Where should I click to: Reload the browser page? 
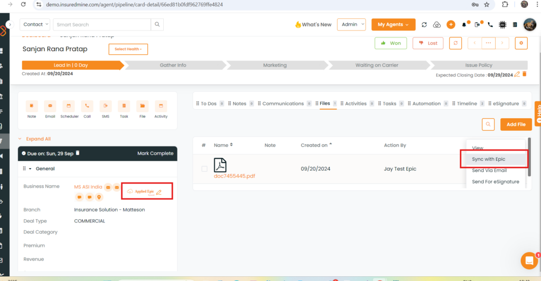(23, 4)
